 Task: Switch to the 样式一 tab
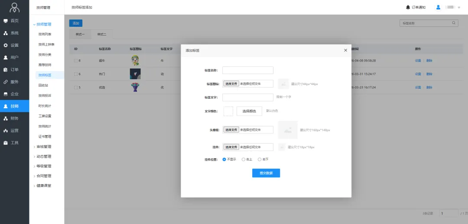point(80,34)
